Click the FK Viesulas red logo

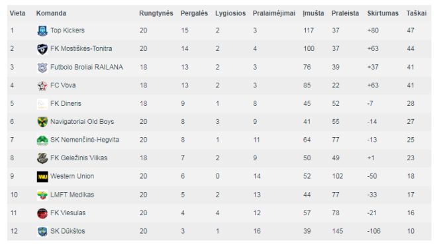tap(42, 213)
